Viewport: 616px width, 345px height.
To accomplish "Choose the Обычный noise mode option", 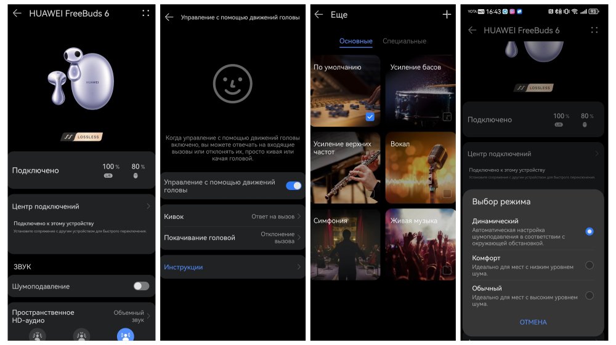I will 589,295.
